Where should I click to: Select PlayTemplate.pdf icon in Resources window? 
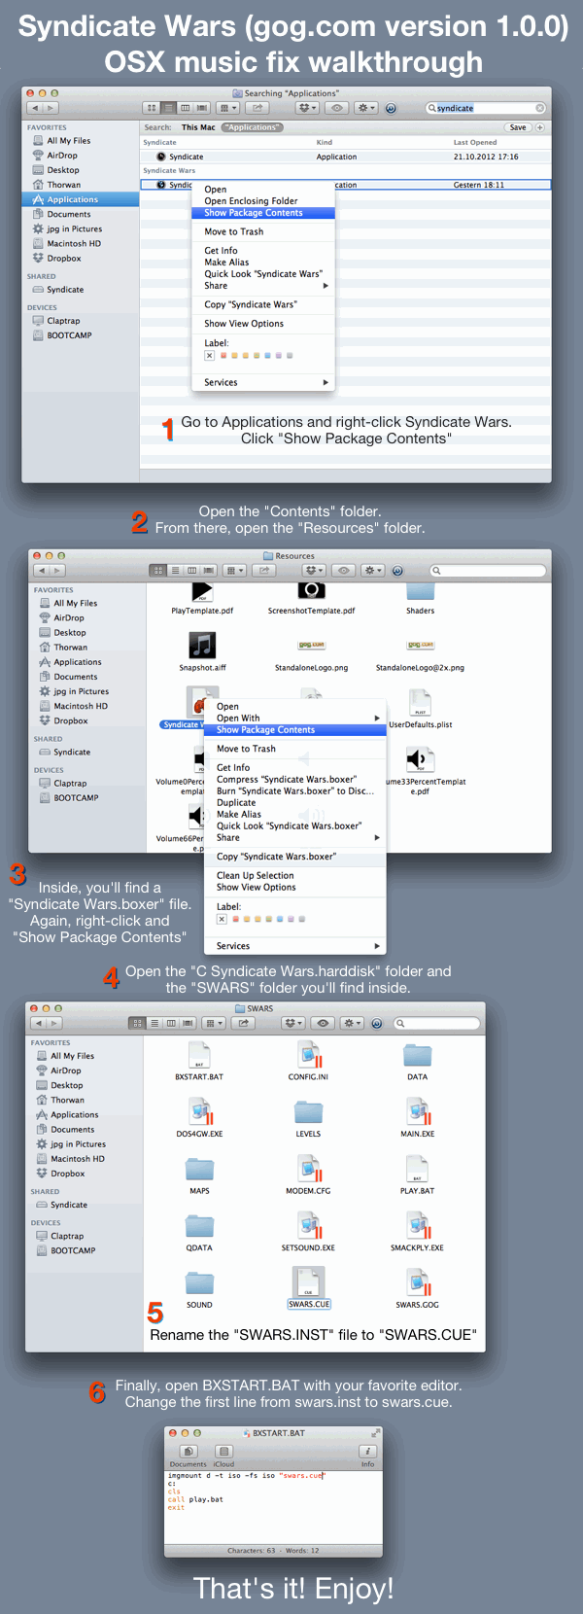tap(202, 591)
